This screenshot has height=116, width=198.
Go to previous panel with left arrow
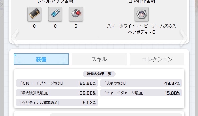pyautogui.click(x=15, y=37)
